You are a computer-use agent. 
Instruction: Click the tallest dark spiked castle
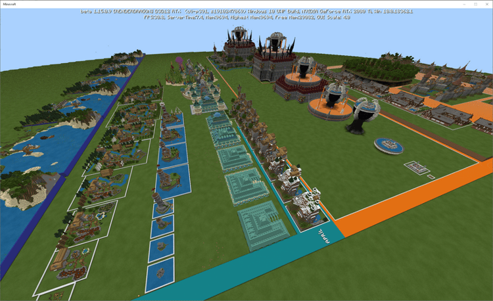click(239, 45)
